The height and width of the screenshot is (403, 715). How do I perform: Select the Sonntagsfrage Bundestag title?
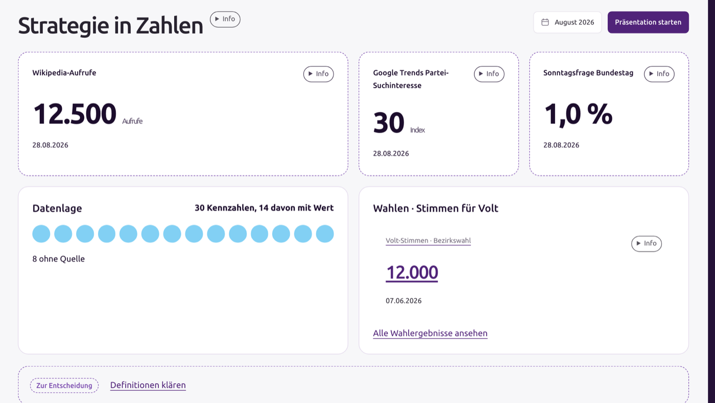(588, 73)
